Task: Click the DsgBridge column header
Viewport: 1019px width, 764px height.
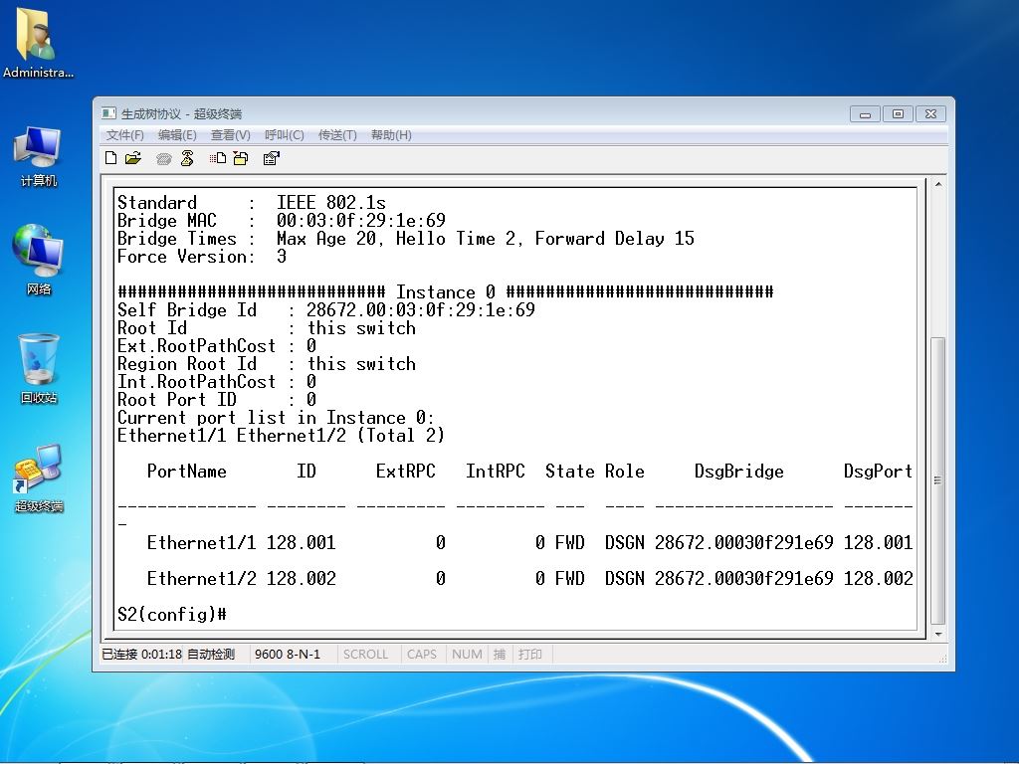Action: click(x=739, y=471)
